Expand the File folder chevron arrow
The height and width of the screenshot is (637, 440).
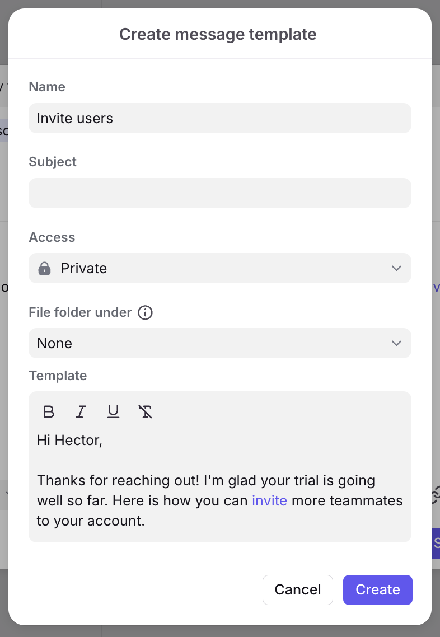pos(396,343)
